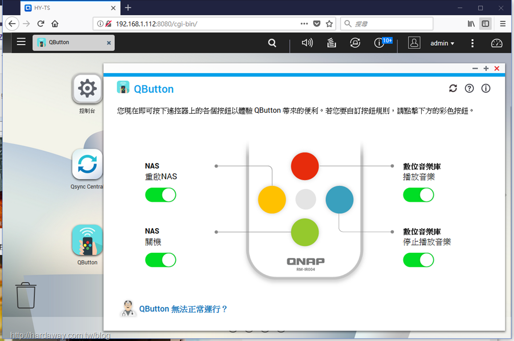The width and height of the screenshot is (514, 341).
Task: Open a new browser tab
Action: click(128, 8)
